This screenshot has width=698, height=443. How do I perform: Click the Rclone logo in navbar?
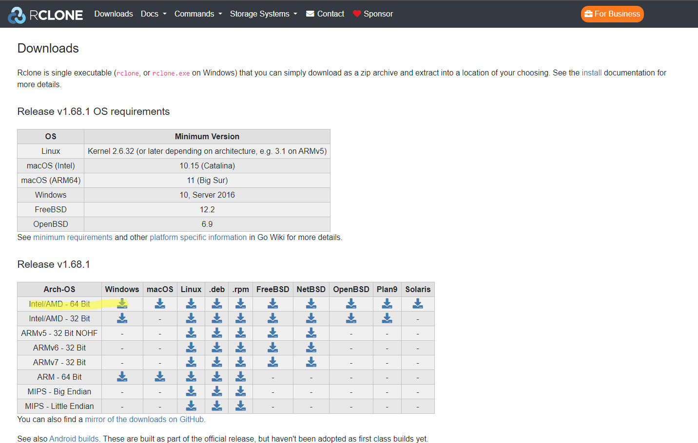pyautogui.click(x=45, y=15)
